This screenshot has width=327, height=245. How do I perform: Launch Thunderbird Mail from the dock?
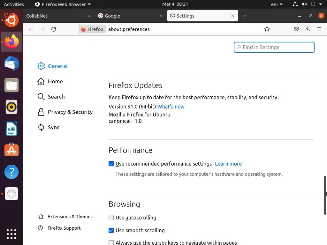11,63
